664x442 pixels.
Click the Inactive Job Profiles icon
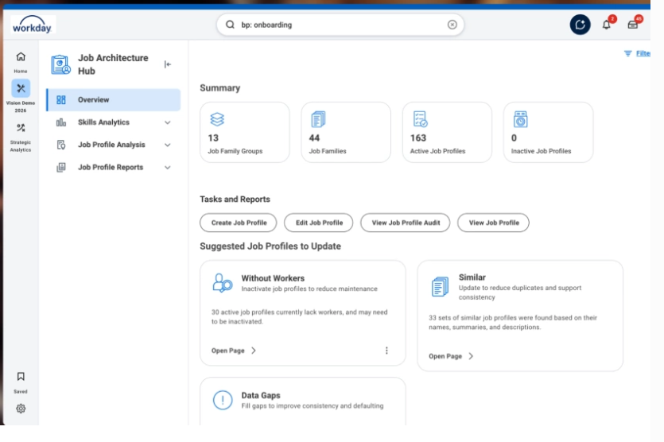pyautogui.click(x=520, y=119)
